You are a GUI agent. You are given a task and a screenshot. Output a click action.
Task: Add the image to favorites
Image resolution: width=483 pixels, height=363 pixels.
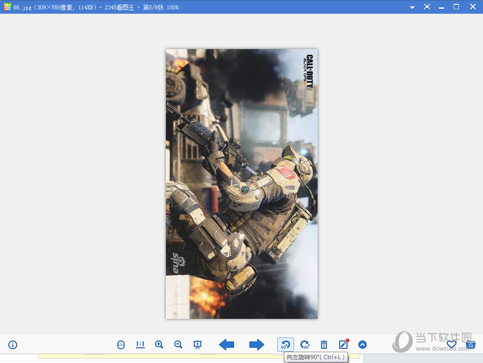pos(452,345)
